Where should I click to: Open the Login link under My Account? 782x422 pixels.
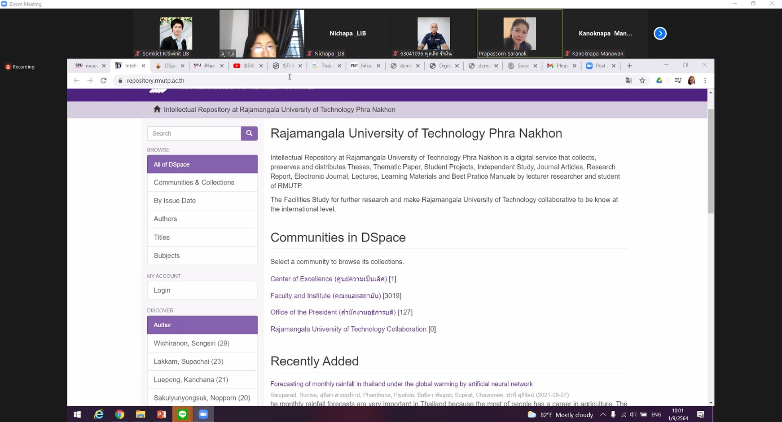(x=202, y=290)
